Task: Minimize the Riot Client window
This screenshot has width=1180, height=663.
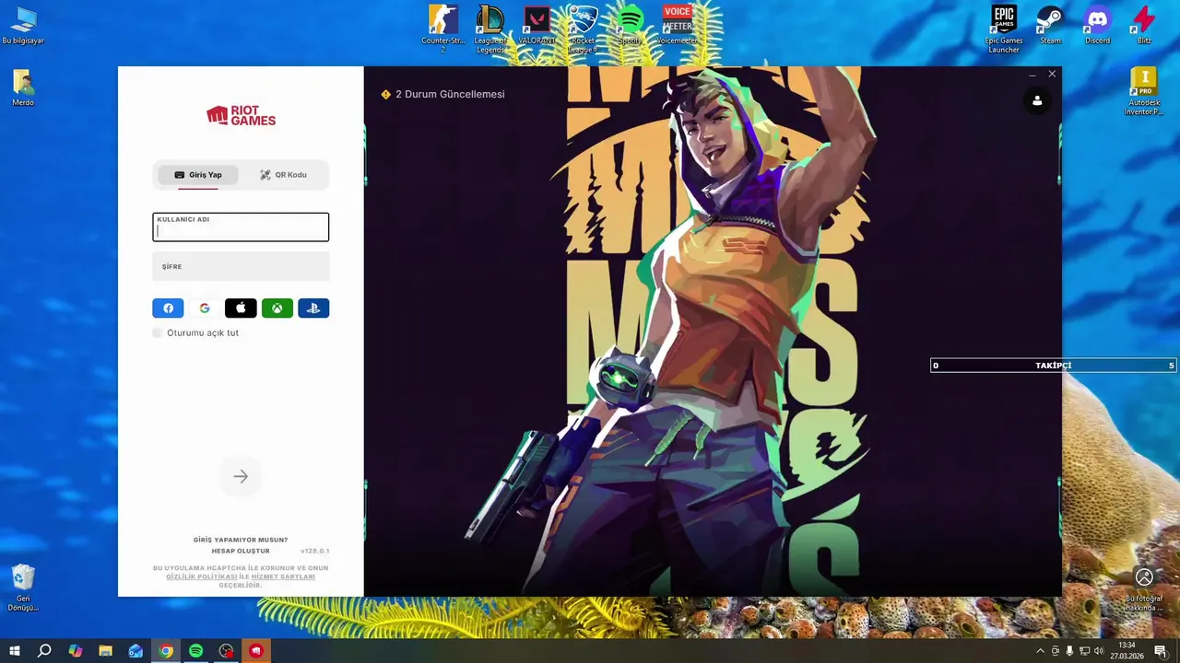Action: point(1032,74)
